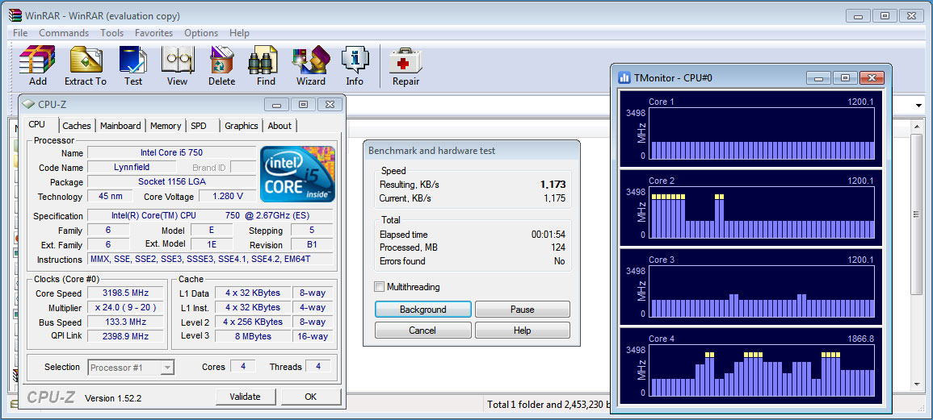Click the Technology value 45 nm

click(x=110, y=196)
